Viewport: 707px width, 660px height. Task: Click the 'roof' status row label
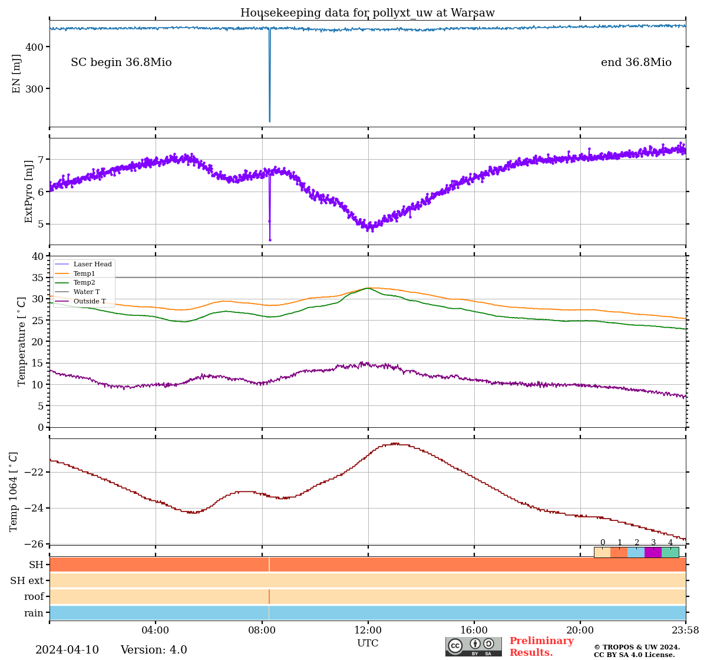[34, 597]
